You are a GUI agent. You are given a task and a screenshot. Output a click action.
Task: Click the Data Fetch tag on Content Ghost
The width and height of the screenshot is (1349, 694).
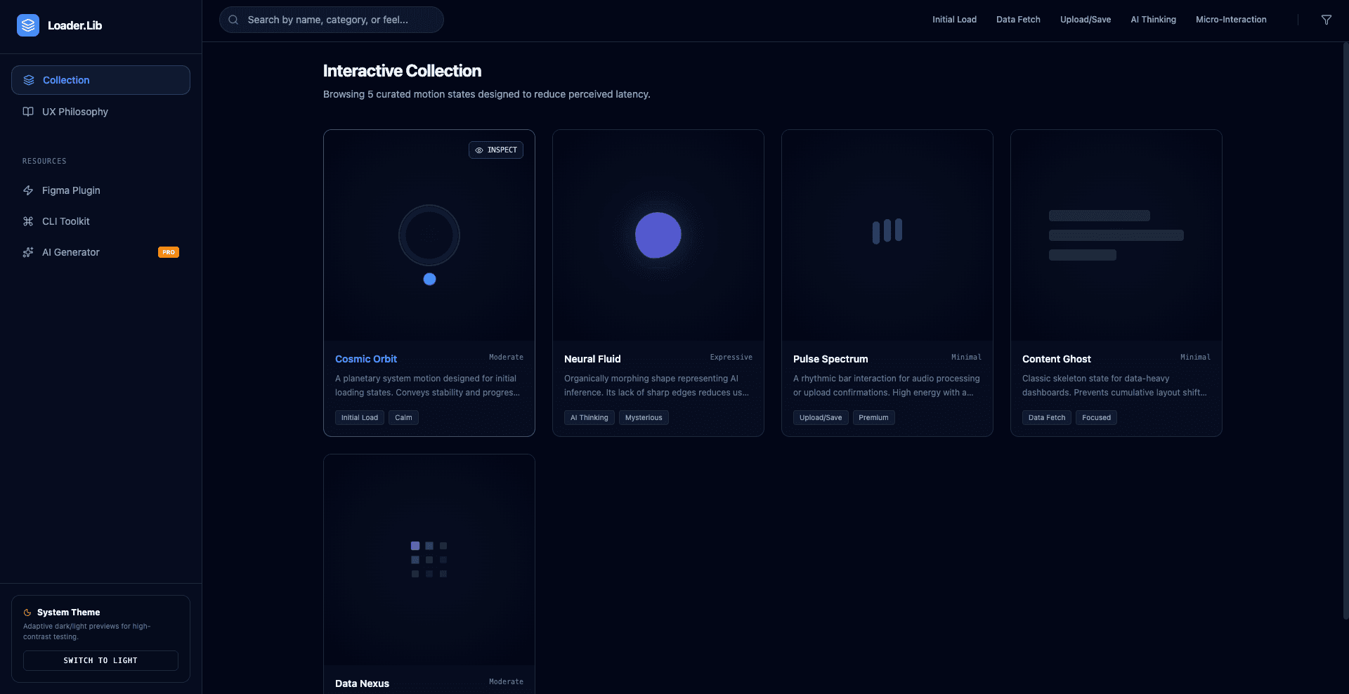(x=1047, y=418)
